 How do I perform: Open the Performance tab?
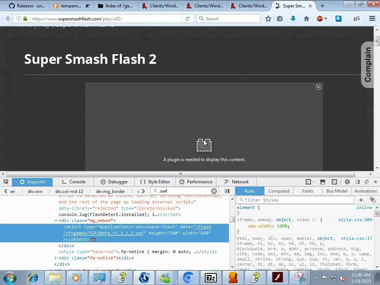pyautogui.click(x=196, y=182)
